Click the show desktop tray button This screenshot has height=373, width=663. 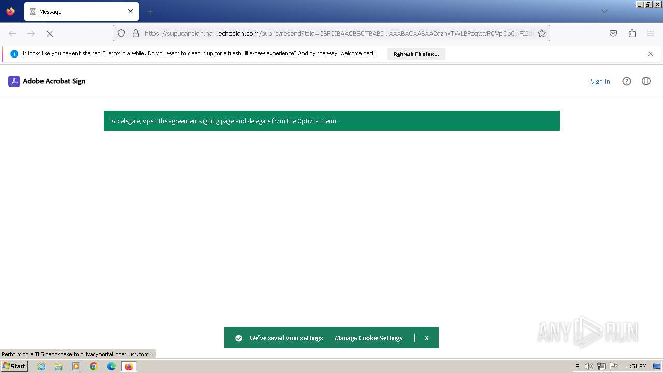click(657, 366)
